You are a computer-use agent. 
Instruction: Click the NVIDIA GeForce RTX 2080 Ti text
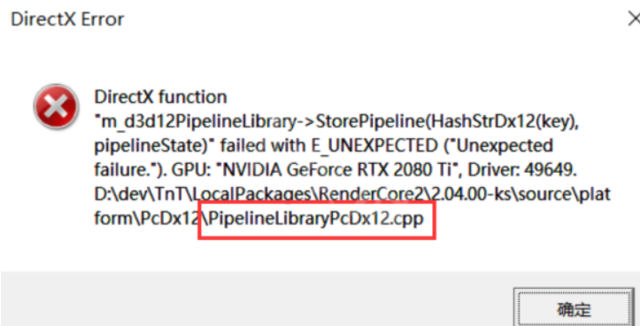pos(338,169)
